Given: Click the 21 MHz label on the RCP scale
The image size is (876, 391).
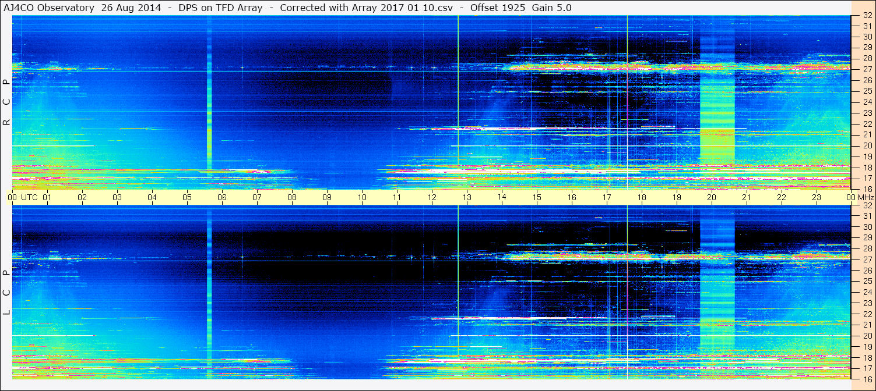Looking at the screenshot, I should point(867,134).
